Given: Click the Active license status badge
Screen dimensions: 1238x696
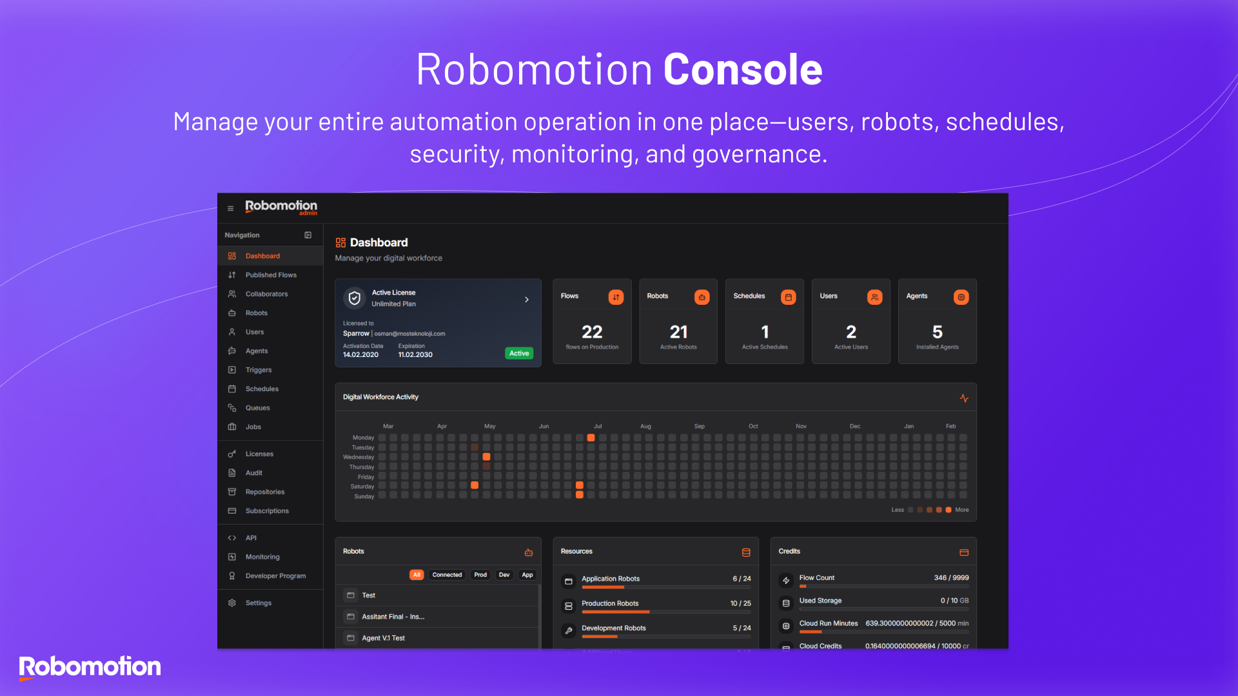Looking at the screenshot, I should [518, 353].
